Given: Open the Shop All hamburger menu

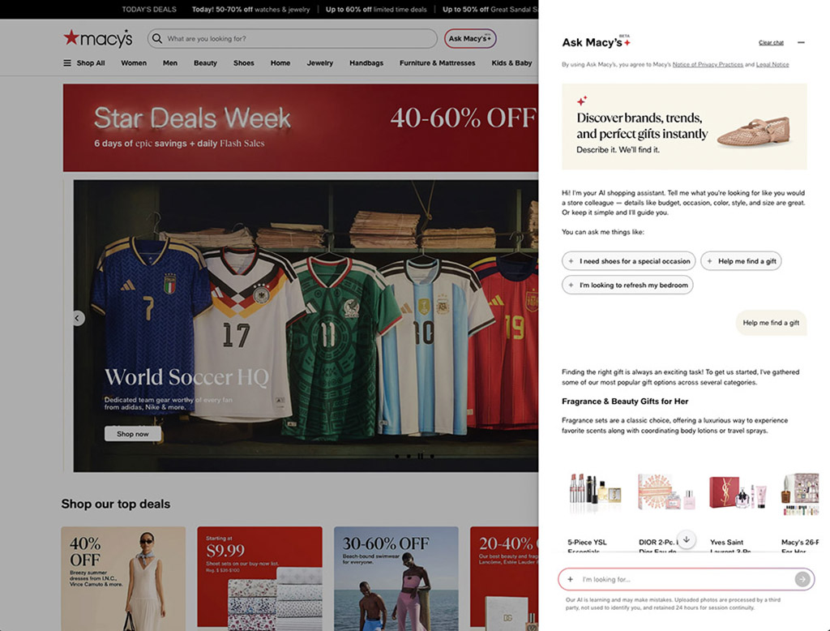Looking at the screenshot, I should point(84,62).
